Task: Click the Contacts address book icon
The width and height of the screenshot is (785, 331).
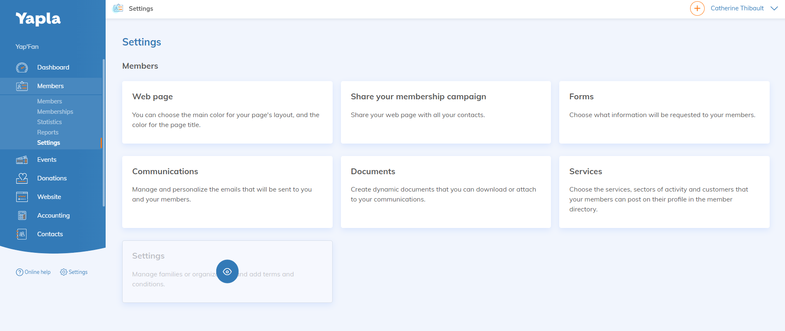Action: (22, 234)
